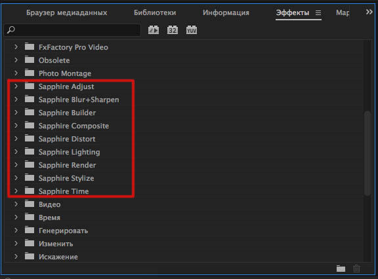
Task: Select the FxFactory Pro Video folder icon
Action: pos(30,46)
